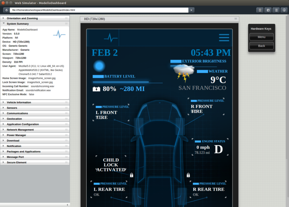Click the address bar showing index.html path
289x207 pixels.
(99, 10)
